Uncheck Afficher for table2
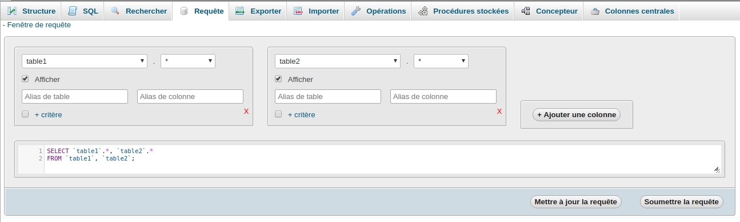Screen dimensions: 740x222 [x=278, y=79]
